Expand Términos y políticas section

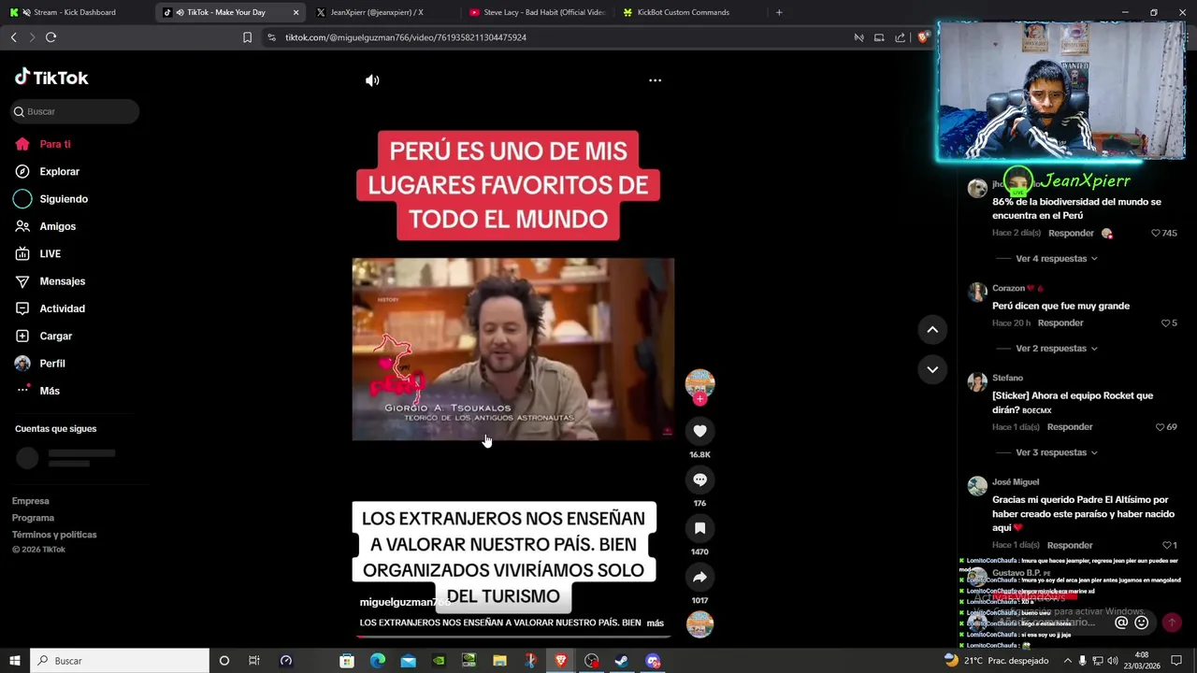54,535
